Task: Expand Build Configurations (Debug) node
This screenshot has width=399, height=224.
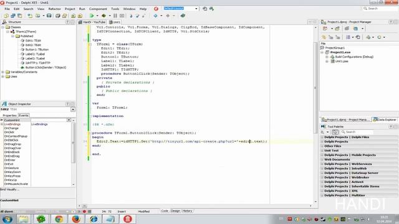Action: click(327, 57)
